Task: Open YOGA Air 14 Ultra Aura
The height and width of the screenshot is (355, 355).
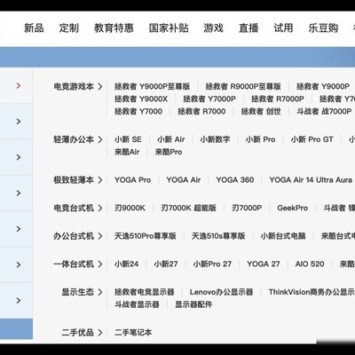Action: pos(311,180)
